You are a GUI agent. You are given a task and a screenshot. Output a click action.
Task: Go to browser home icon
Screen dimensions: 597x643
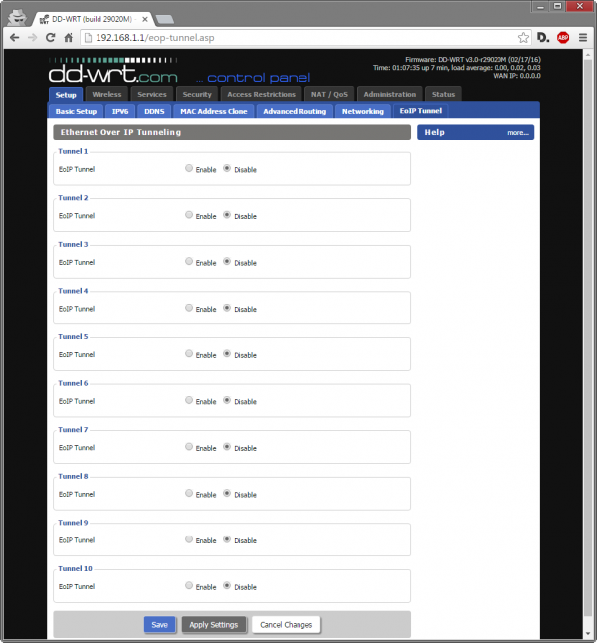coord(69,37)
